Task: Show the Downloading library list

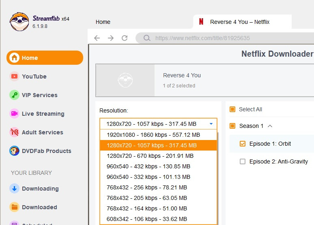Action: pyautogui.click(x=40, y=189)
